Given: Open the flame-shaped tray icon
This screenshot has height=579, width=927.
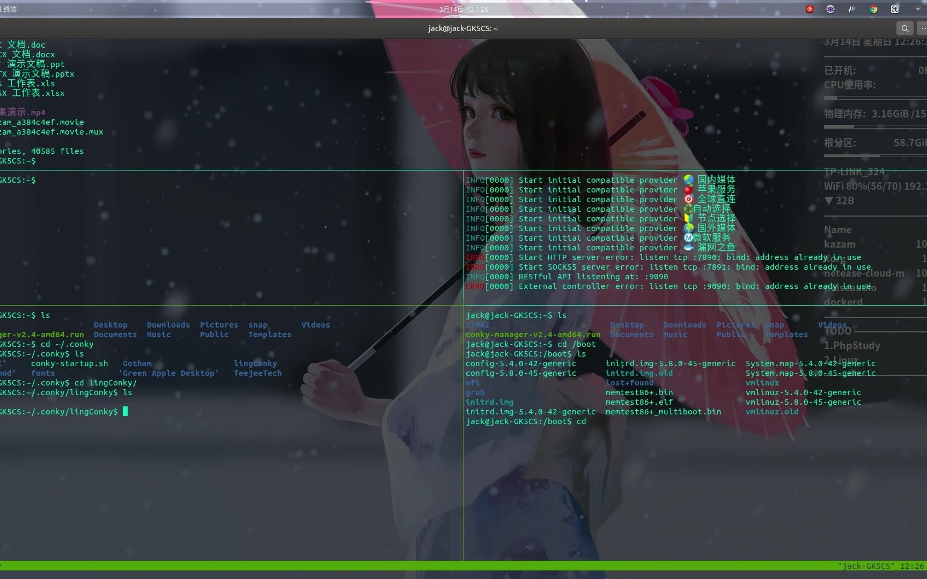Looking at the screenshot, I should tap(851, 9).
